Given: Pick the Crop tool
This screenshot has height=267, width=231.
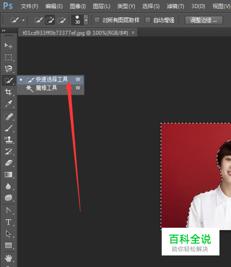Looking at the screenshot, I should click(x=8, y=92).
